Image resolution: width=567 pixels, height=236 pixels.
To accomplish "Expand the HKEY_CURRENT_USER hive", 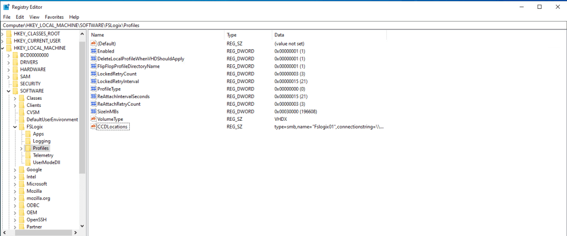I will [x=3, y=41].
